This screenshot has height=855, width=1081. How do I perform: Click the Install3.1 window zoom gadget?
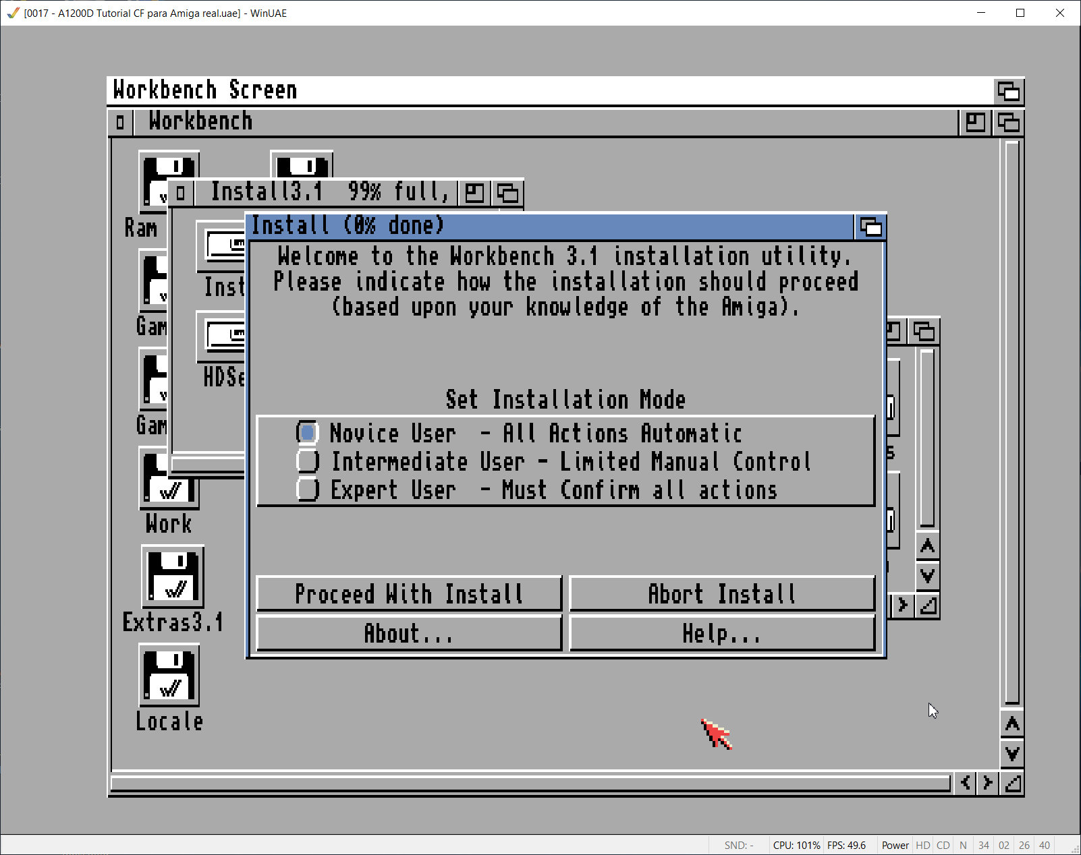pyautogui.click(x=474, y=194)
